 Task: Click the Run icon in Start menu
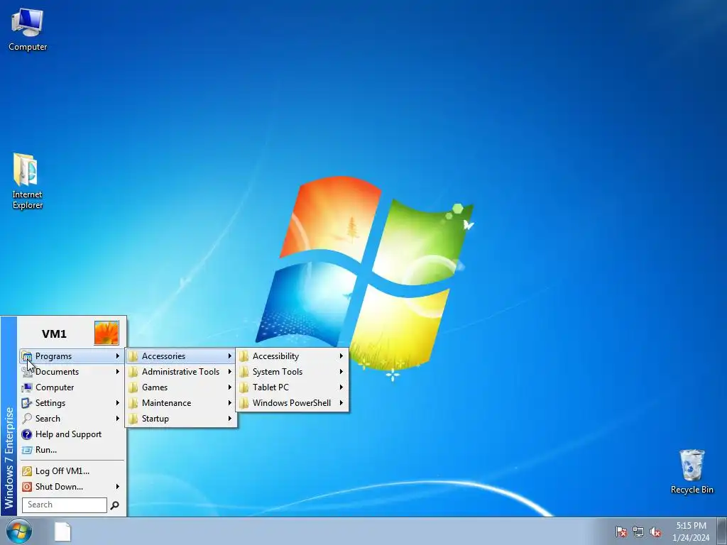pos(27,450)
